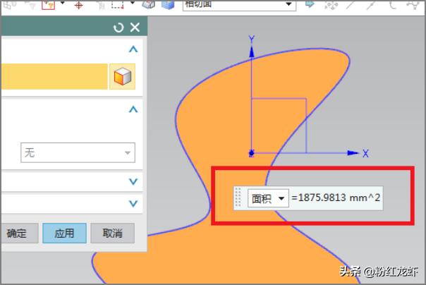
Task: Click the 应用 button
Action: pyautogui.click(x=64, y=233)
